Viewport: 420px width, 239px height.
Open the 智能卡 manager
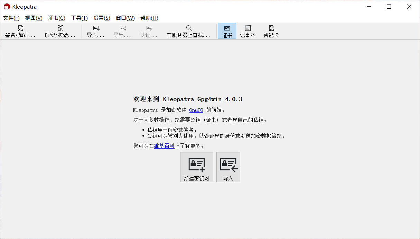click(271, 31)
